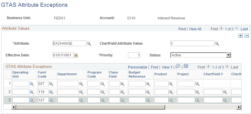The width and height of the screenshot is (251, 114).
Task: Look up Product in row 1
Action: coord(171,84)
